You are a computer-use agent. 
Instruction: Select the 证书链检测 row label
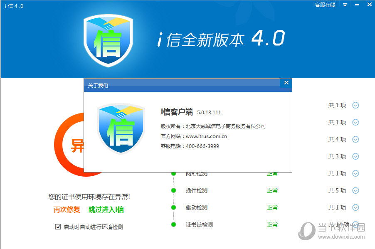click(199, 224)
